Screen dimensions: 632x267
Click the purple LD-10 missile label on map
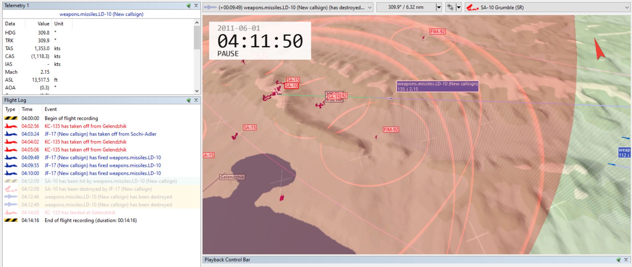click(x=437, y=86)
